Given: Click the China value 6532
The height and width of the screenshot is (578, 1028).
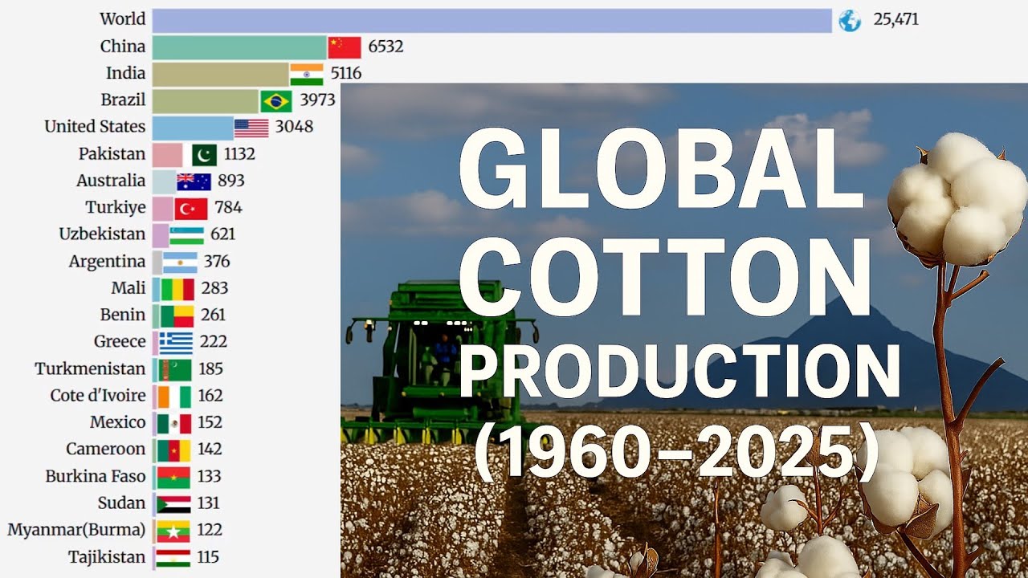Looking at the screenshot, I should tap(385, 47).
